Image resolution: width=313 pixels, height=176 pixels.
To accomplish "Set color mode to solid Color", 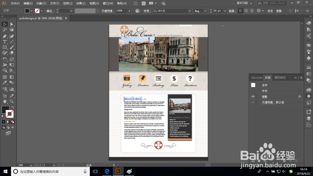I will [x=3, y=122].
